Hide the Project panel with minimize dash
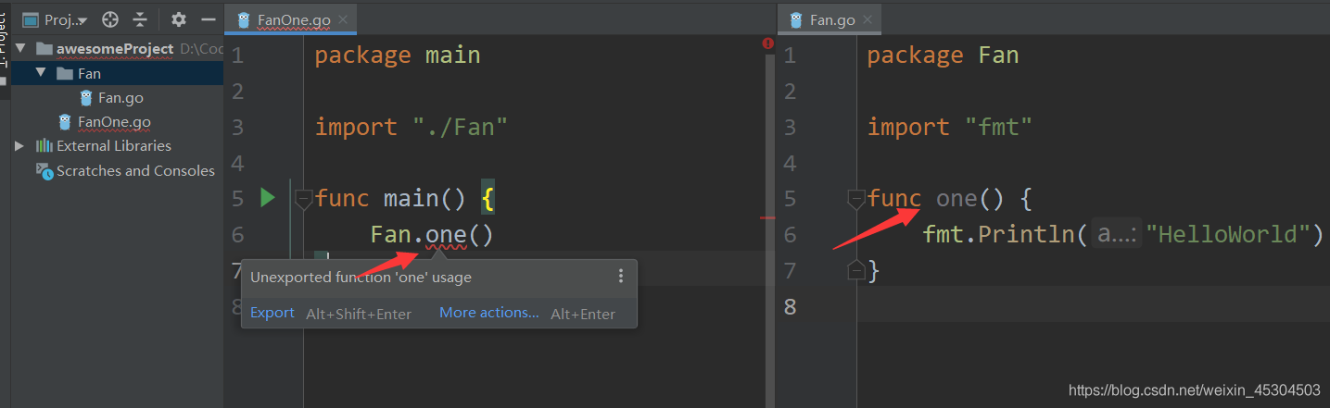Image resolution: width=1330 pixels, height=408 pixels. 208,19
